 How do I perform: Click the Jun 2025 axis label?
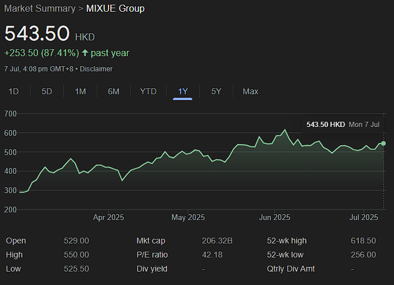click(x=274, y=217)
